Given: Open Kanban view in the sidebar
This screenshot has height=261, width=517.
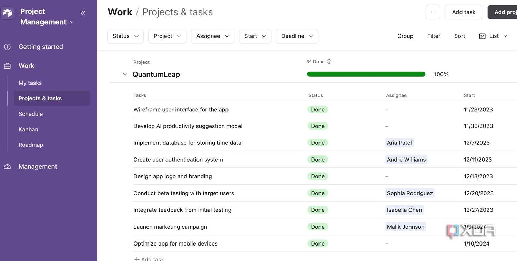Looking at the screenshot, I should [x=28, y=129].
